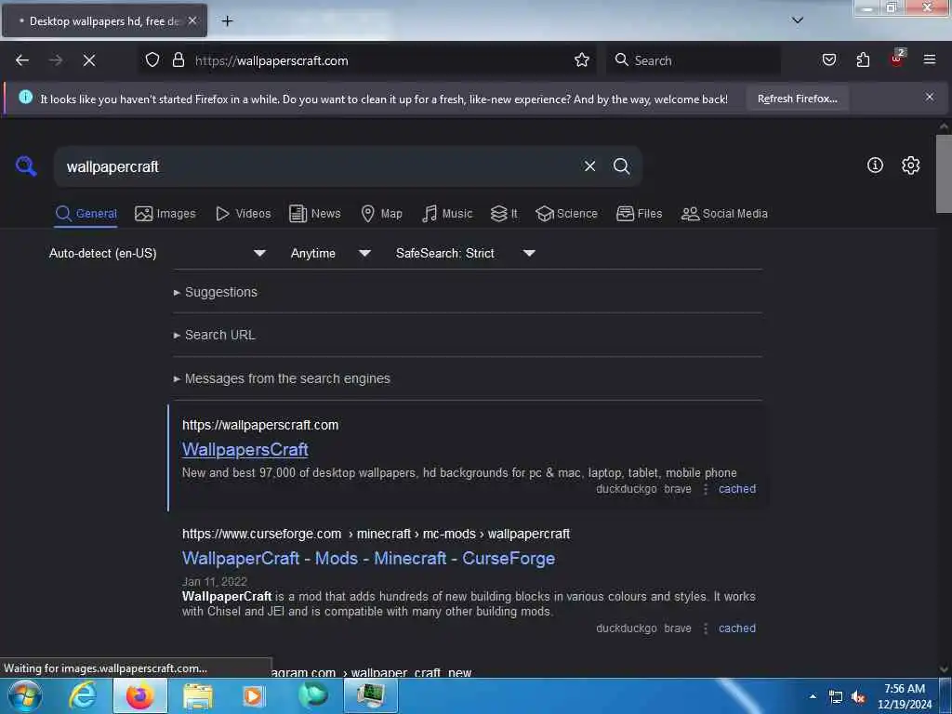Open the Firefox hamburger menu
This screenshot has height=714, width=952.
930,59
